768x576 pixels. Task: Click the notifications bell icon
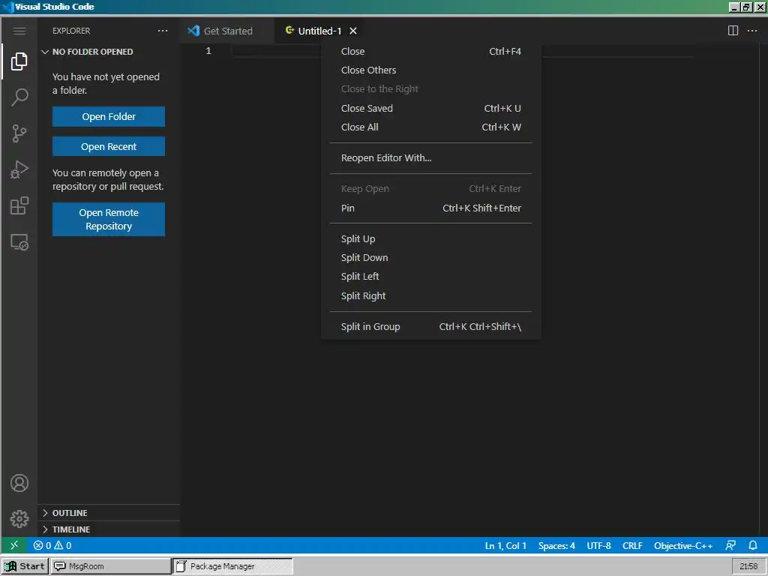pyautogui.click(x=753, y=545)
